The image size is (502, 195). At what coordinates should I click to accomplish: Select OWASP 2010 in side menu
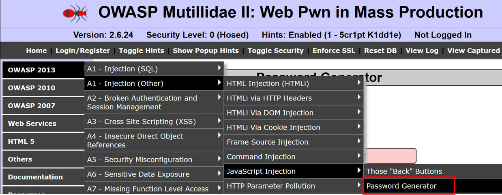click(x=44, y=88)
